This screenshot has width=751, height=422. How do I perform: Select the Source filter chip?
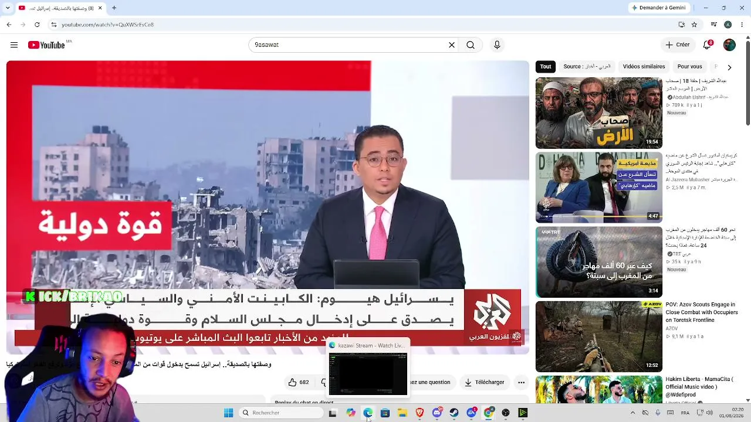587,67
